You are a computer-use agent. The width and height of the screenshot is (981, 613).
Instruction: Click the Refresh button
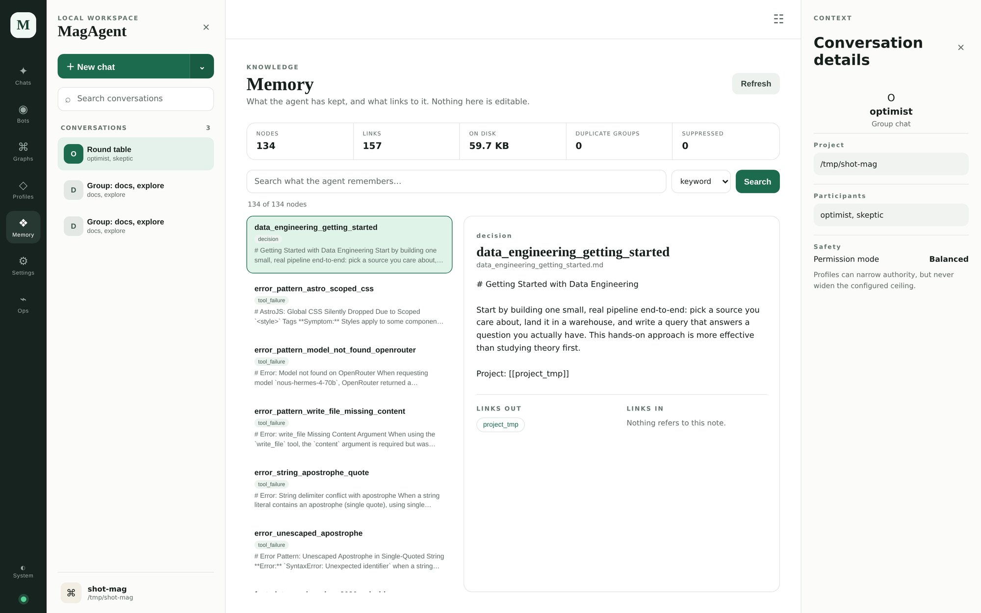click(755, 84)
